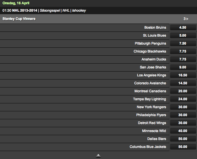Click the San Jose Sharks team name

(153, 67)
